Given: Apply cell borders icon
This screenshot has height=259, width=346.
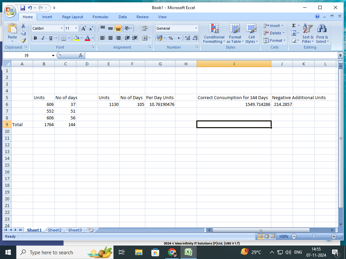Looking at the screenshot, I should [x=64, y=38].
